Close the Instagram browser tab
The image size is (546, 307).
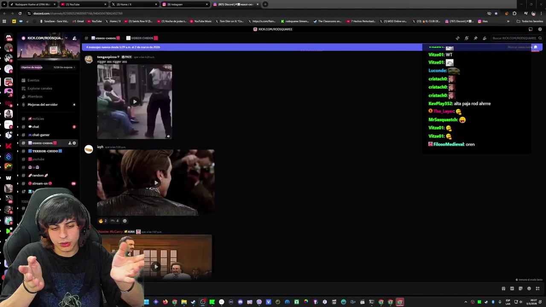207,4
